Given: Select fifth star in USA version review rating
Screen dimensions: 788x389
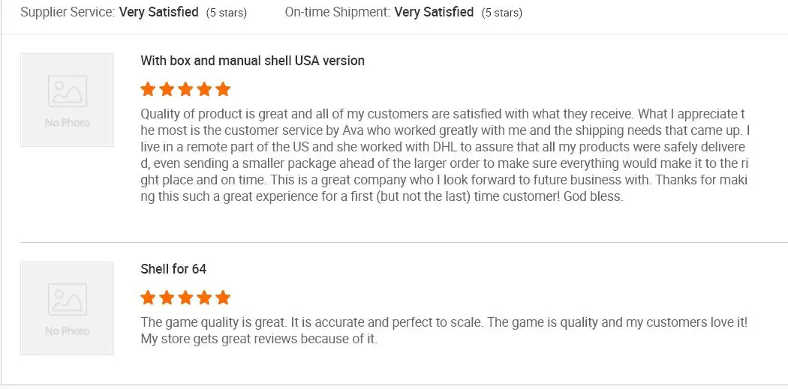Looking at the screenshot, I should pos(223,90).
